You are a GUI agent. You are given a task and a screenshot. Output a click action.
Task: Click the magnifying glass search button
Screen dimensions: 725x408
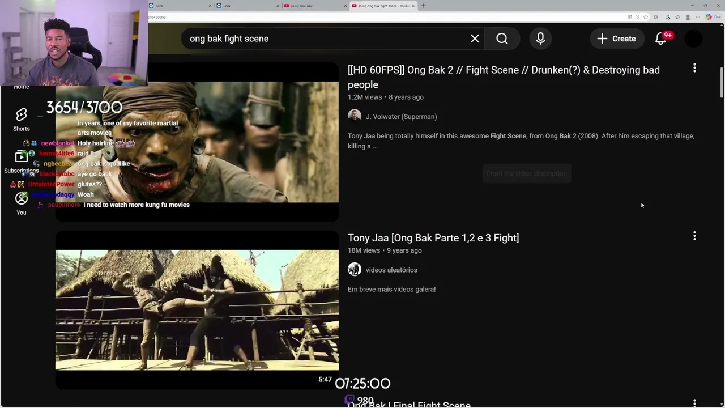click(502, 39)
